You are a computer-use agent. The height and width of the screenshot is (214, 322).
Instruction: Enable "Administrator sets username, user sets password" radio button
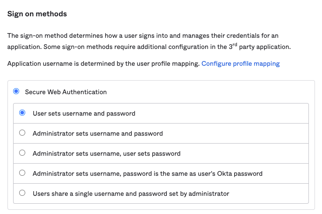(x=22, y=153)
